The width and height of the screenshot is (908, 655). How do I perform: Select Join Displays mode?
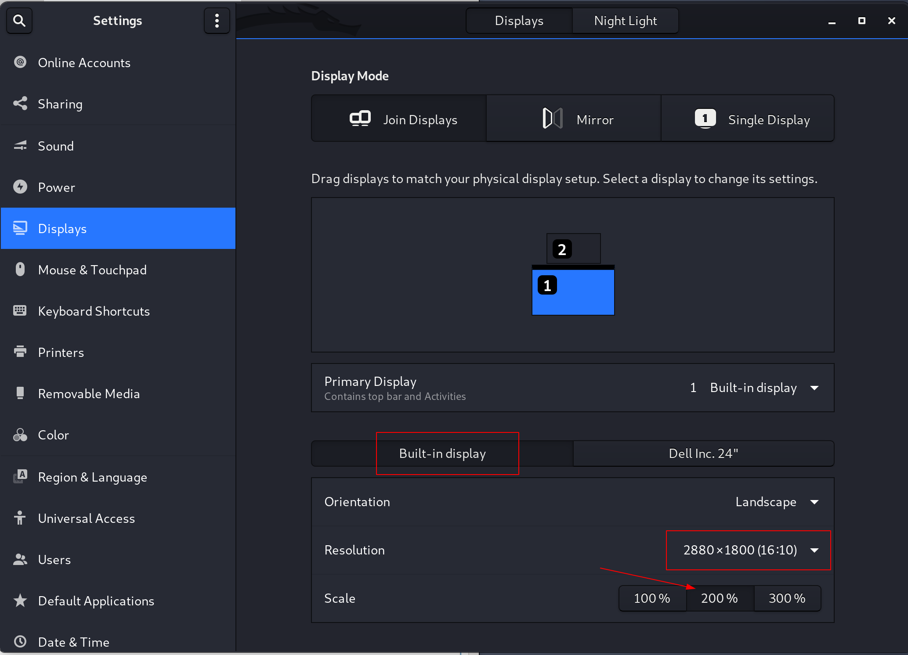coord(399,119)
